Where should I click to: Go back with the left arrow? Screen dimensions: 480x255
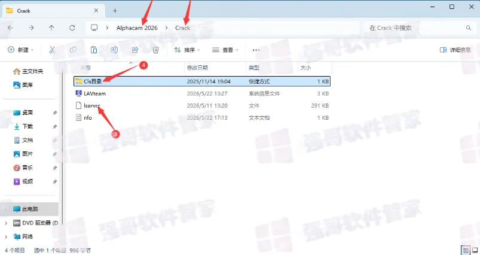point(10,28)
